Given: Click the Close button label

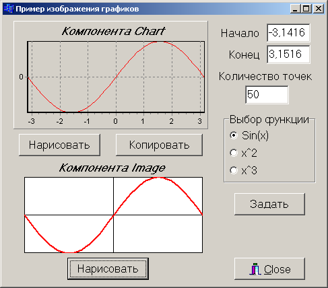Looking at the screenshot, I should [x=277, y=269].
